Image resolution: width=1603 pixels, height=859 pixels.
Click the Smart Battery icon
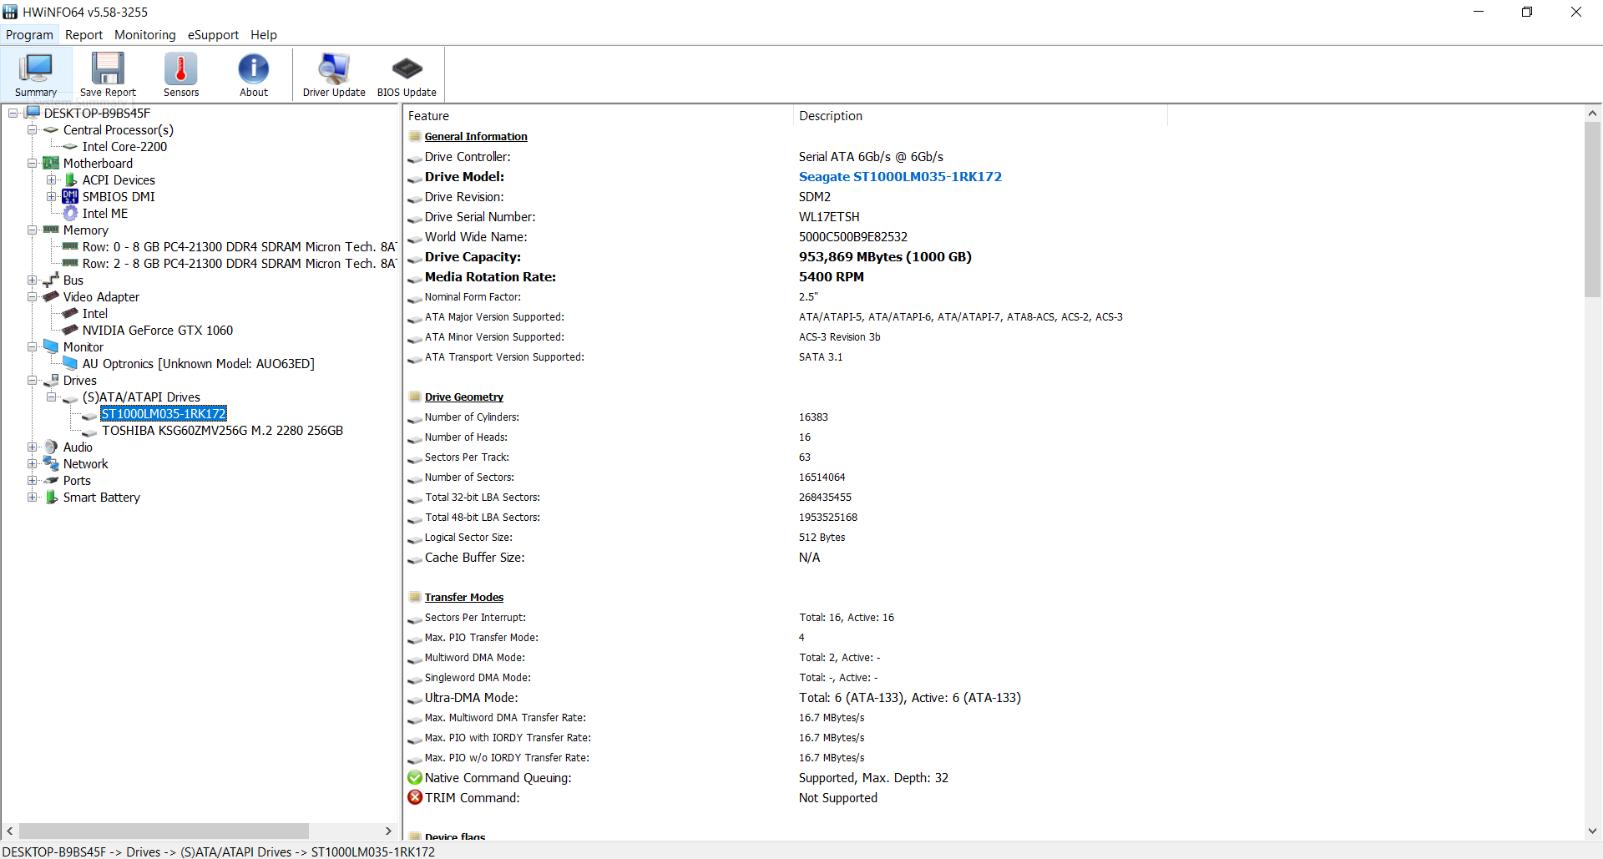click(51, 497)
